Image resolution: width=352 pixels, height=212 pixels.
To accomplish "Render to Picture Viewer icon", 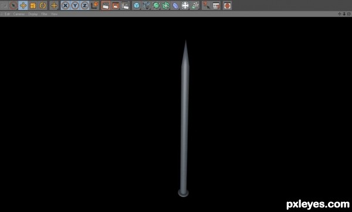I will pyautogui.click(x=116, y=5).
